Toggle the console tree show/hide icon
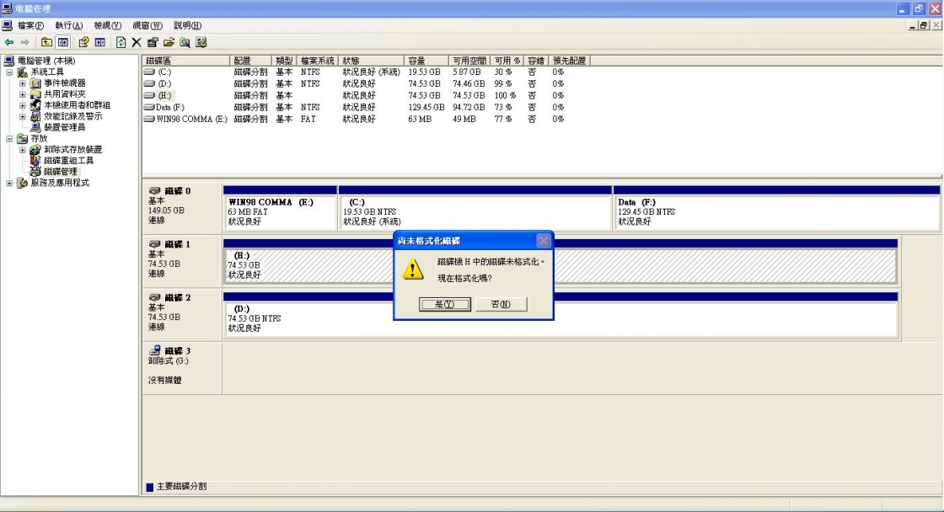944x512 pixels. [x=62, y=42]
